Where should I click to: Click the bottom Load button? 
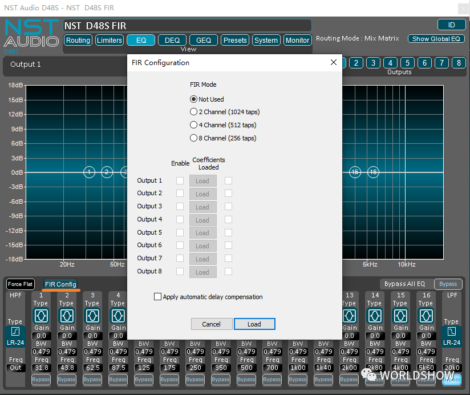pos(254,324)
